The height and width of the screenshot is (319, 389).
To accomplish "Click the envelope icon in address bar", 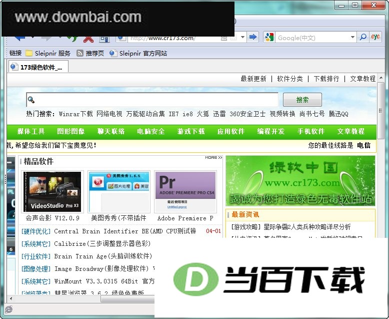I will pyautogui.click(x=224, y=38).
